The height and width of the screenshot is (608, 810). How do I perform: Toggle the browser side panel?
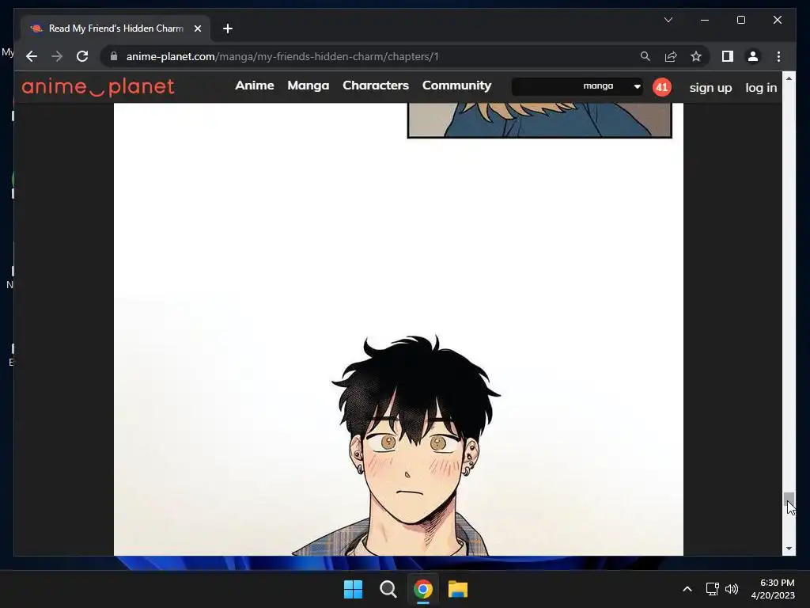pos(728,56)
